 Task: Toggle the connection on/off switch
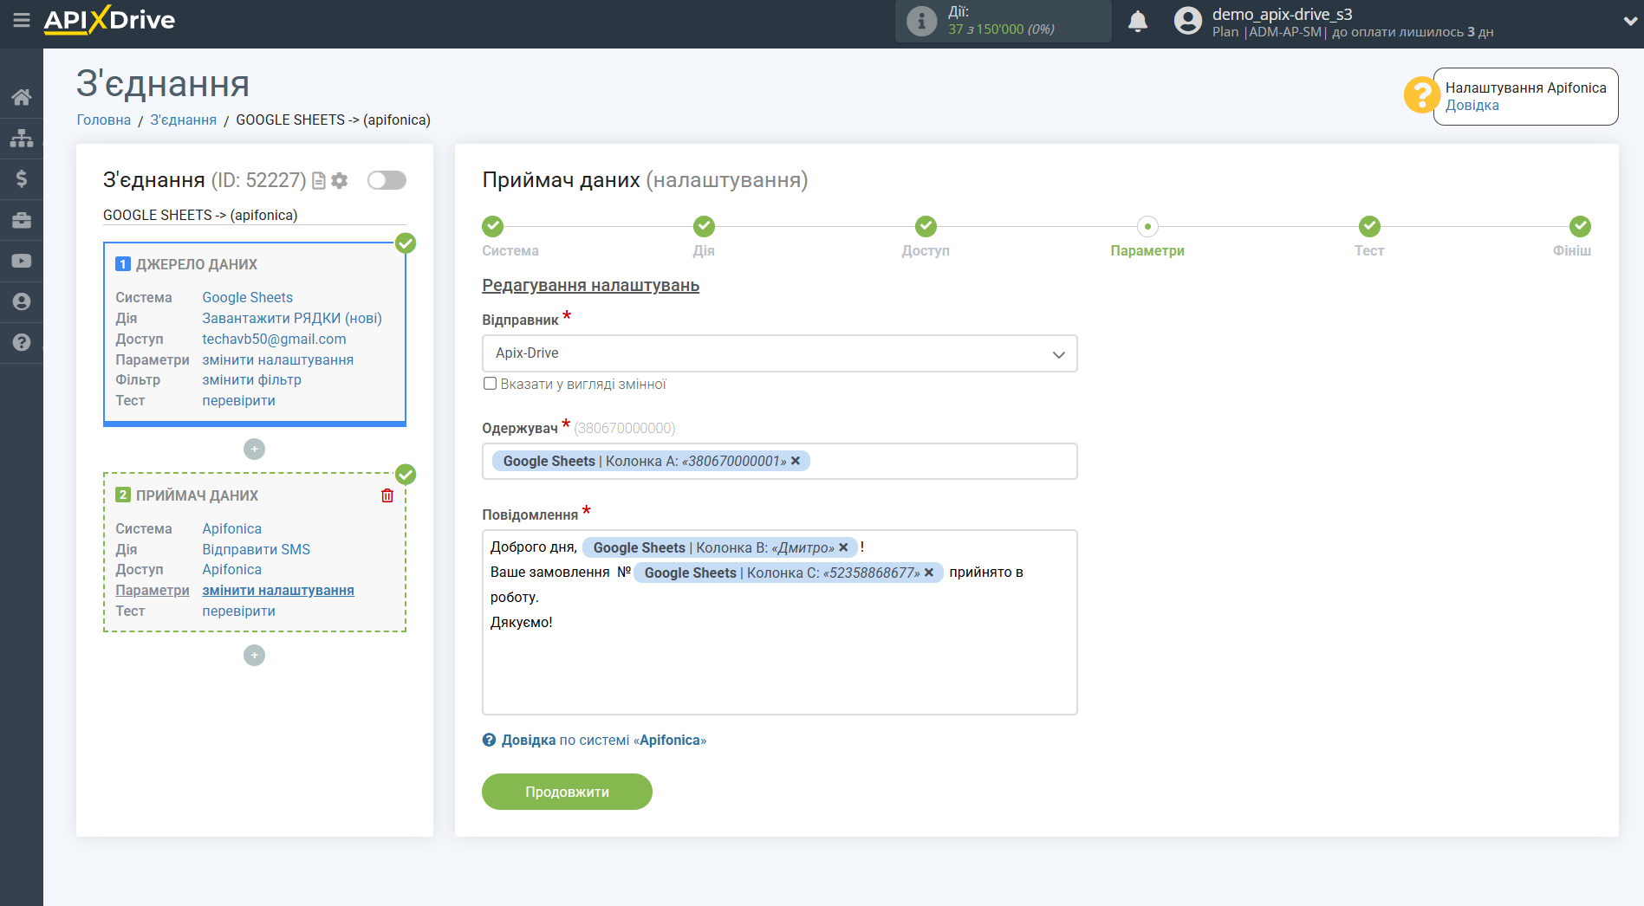point(387,180)
